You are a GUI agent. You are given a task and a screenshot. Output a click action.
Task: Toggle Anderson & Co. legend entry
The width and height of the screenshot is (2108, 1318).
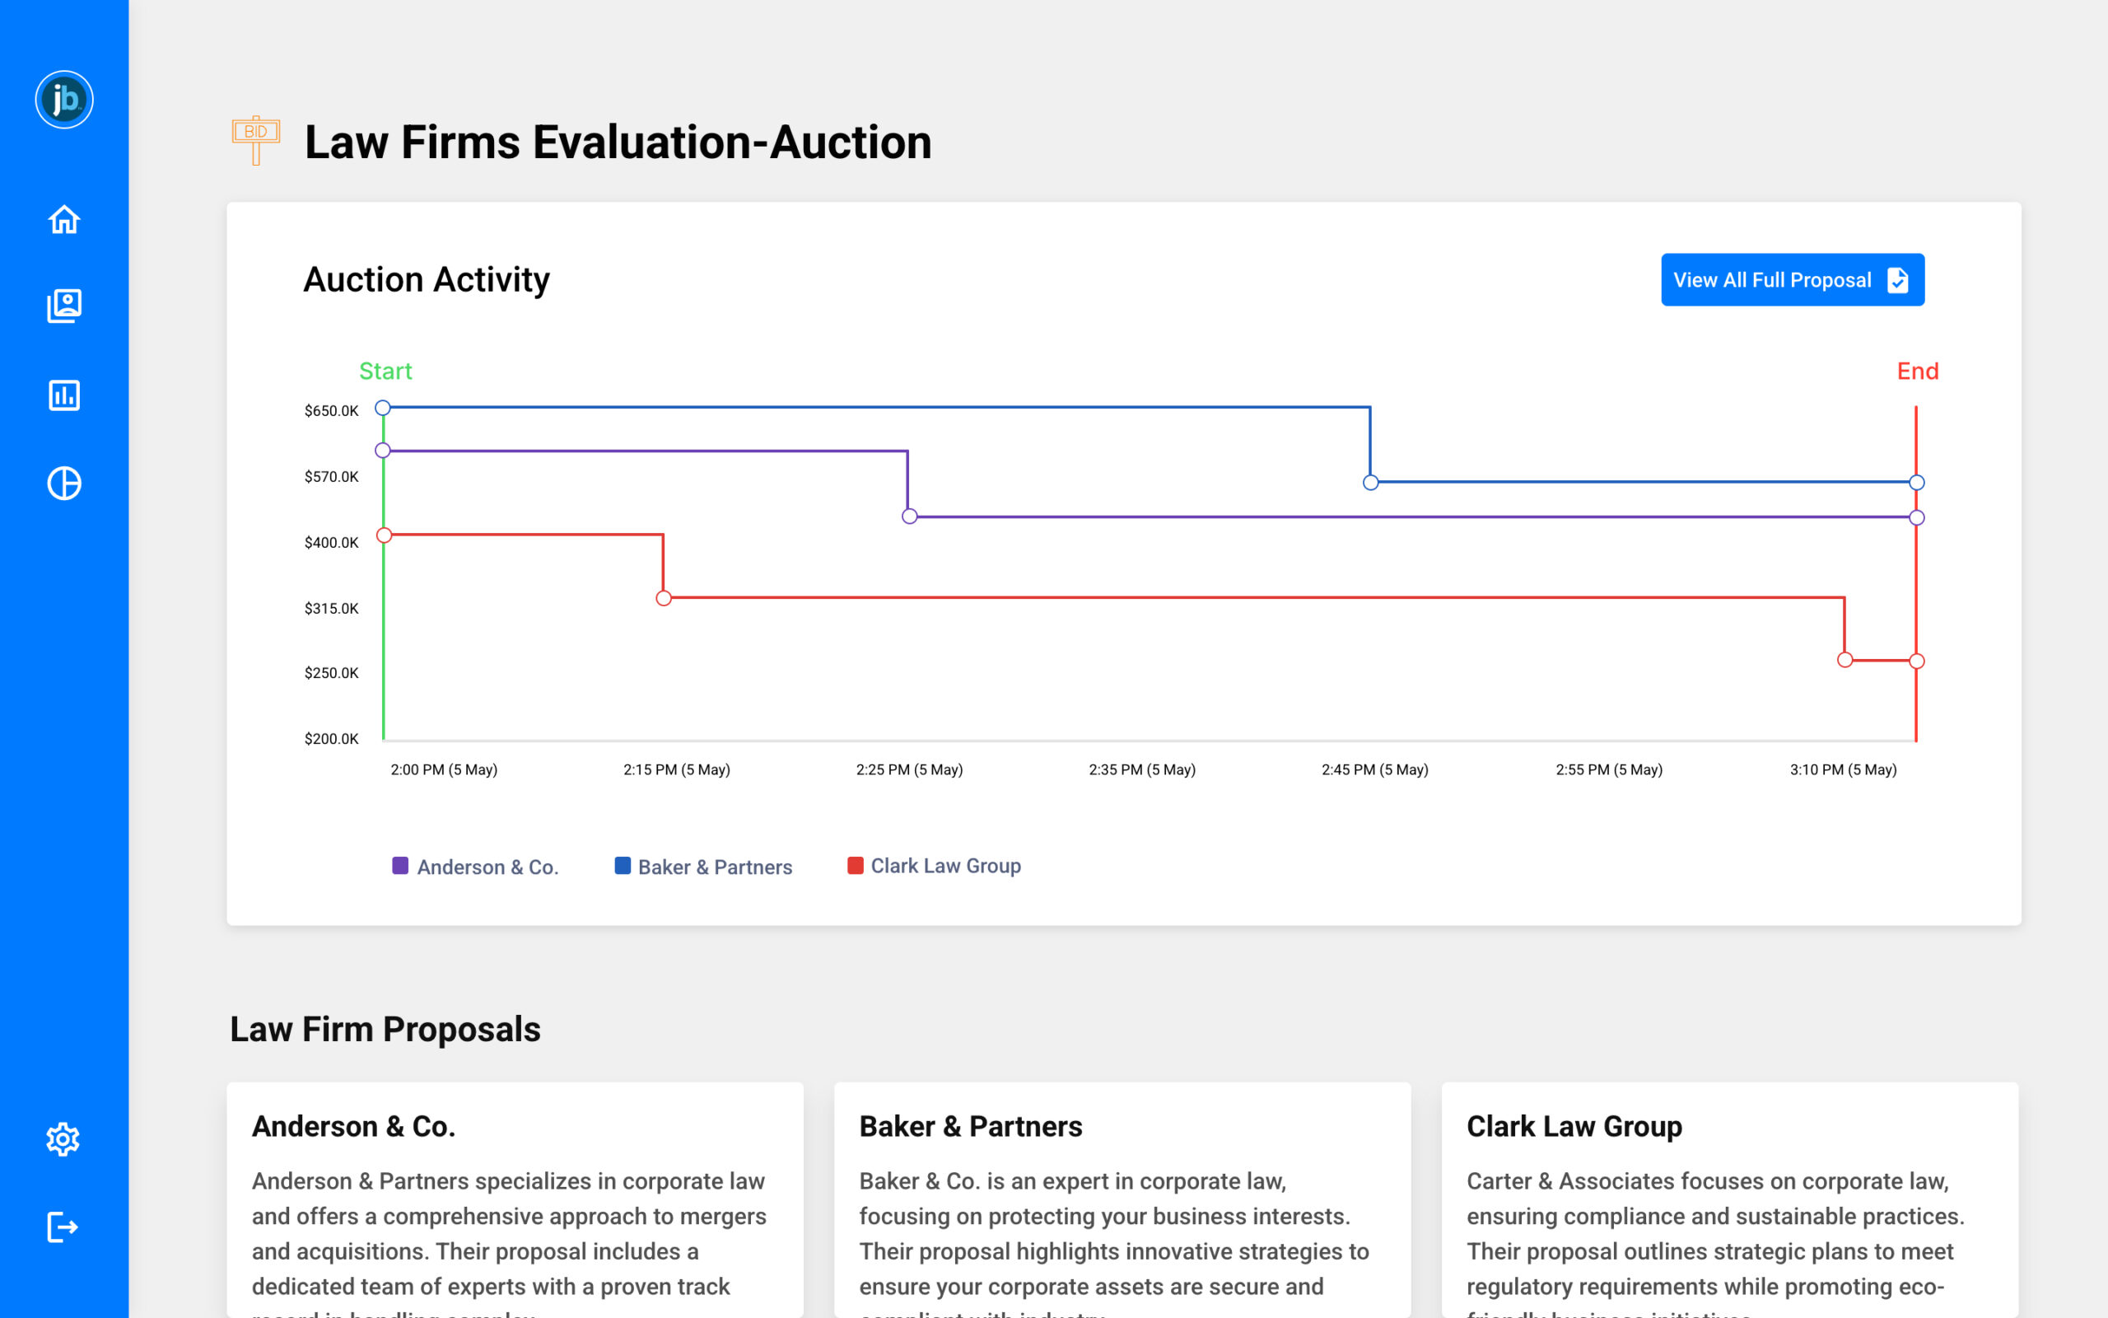pyautogui.click(x=486, y=867)
